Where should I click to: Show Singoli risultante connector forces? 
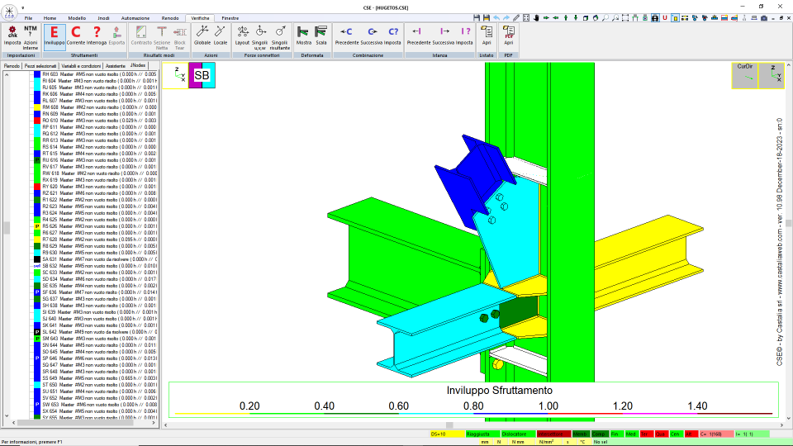280,37
